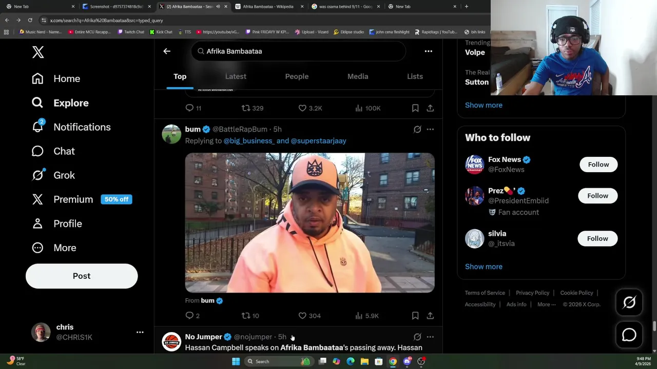Screen dimensions: 657x369
Task: Share bum's post
Action: coord(430,316)
